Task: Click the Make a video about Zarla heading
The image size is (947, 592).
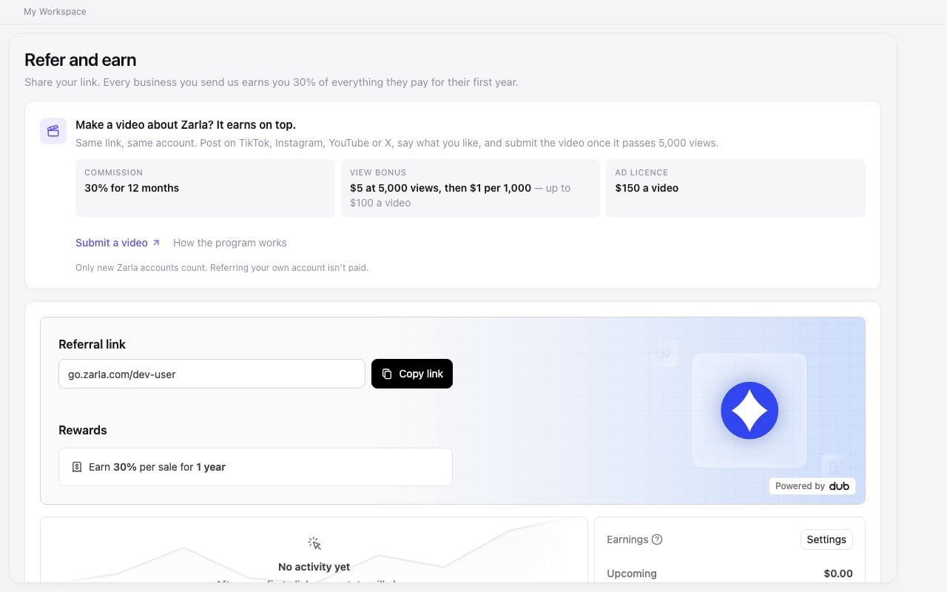Action: (x=186, y=125)
